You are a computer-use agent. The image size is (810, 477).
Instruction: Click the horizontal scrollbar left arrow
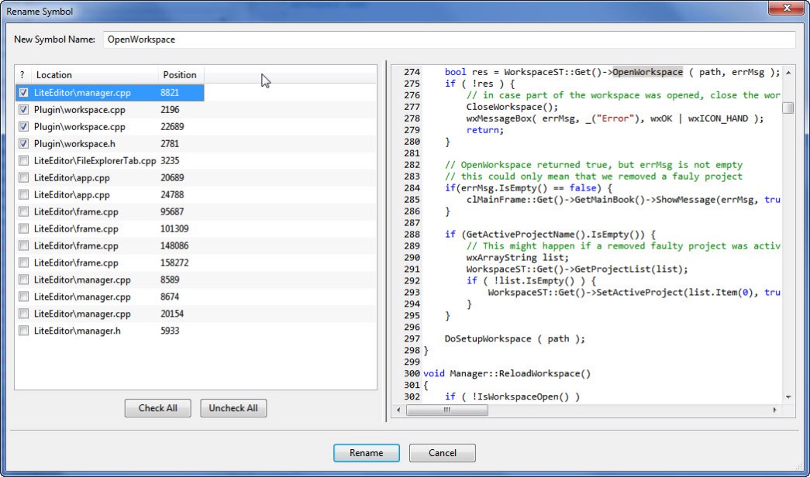coord(399,410)
